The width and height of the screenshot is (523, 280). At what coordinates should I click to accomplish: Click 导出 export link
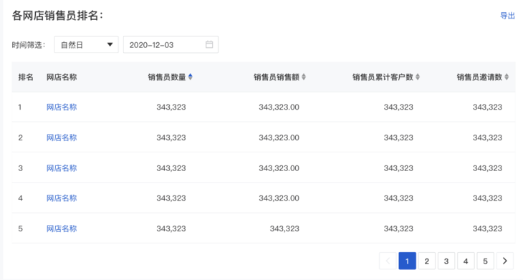click(x=507, y=16)
